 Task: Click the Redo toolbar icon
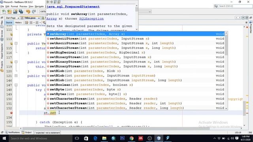34,11
